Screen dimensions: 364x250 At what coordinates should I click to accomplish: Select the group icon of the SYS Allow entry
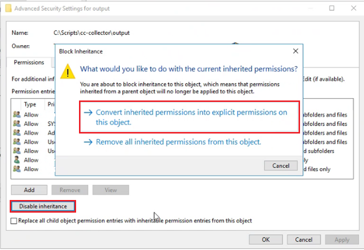(x=16, y=123)
